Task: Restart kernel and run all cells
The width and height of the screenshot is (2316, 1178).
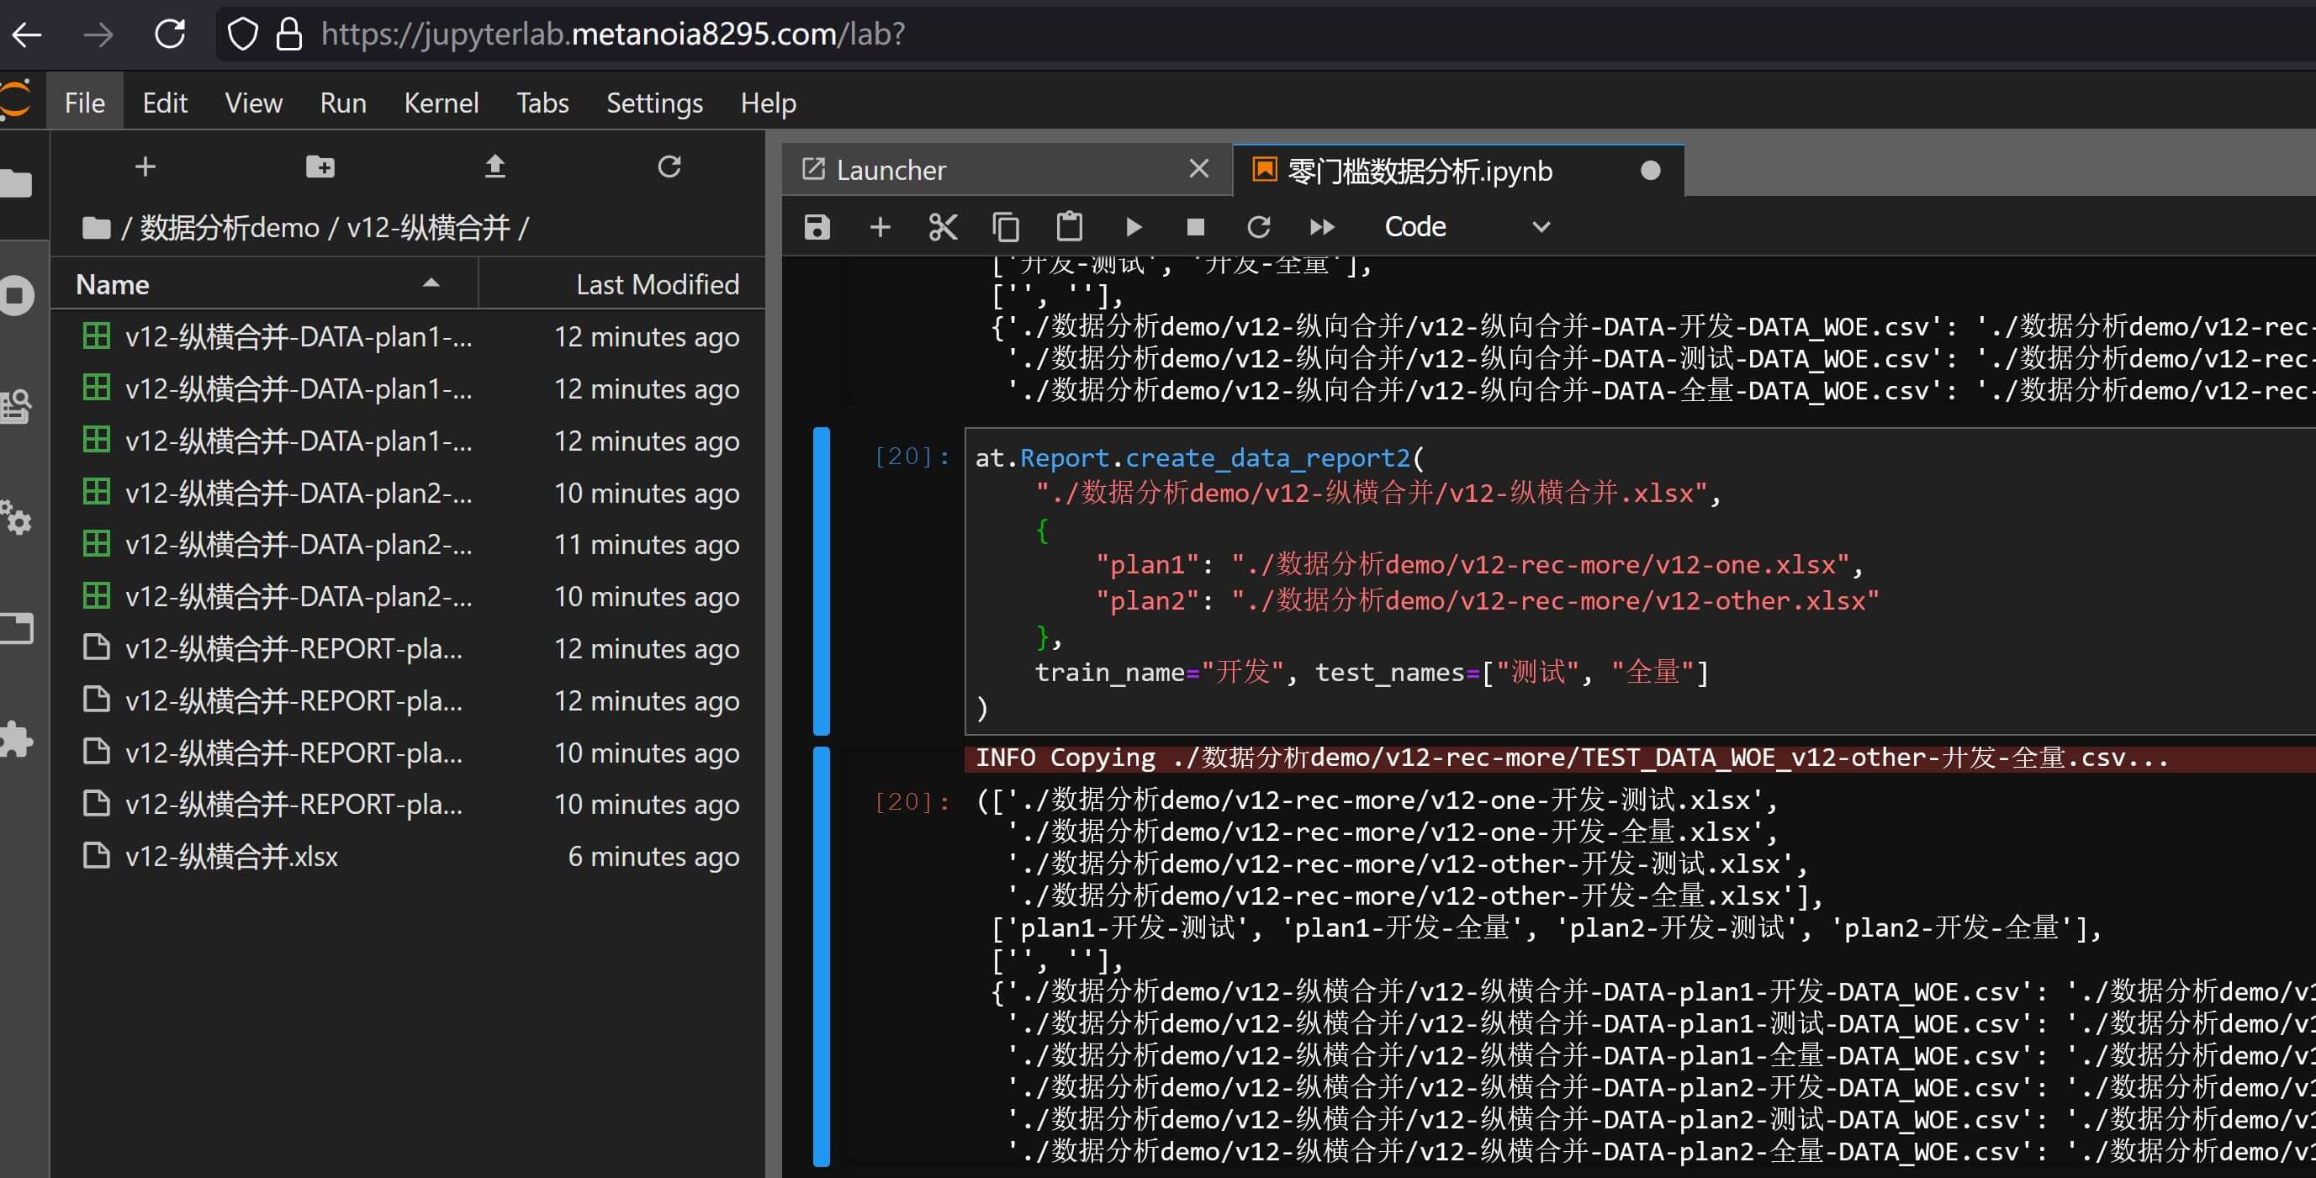Action: [x=1322, y=227]
